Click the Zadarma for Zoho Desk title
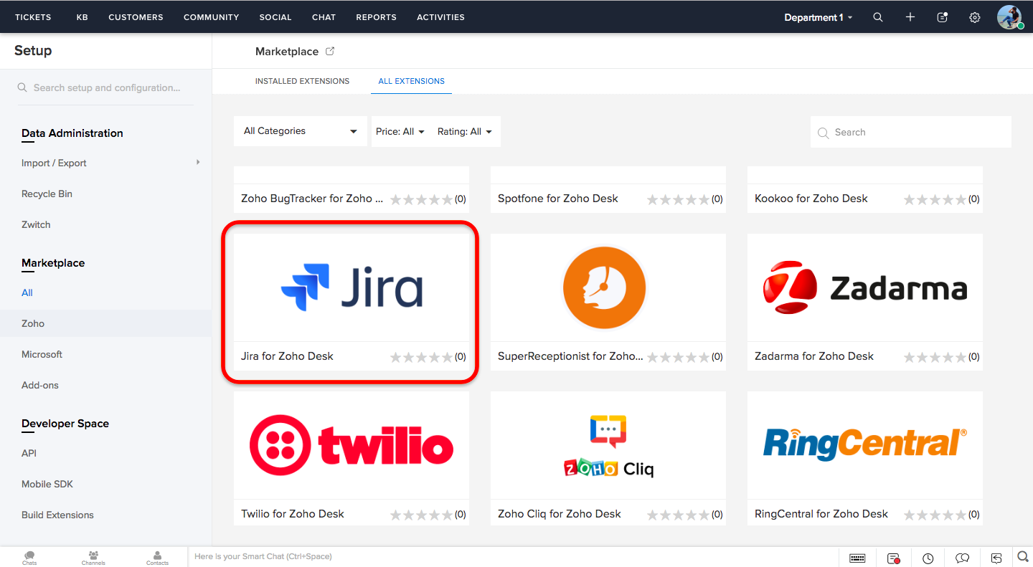This screenshot has height=567, width=1033. (814, 356)
